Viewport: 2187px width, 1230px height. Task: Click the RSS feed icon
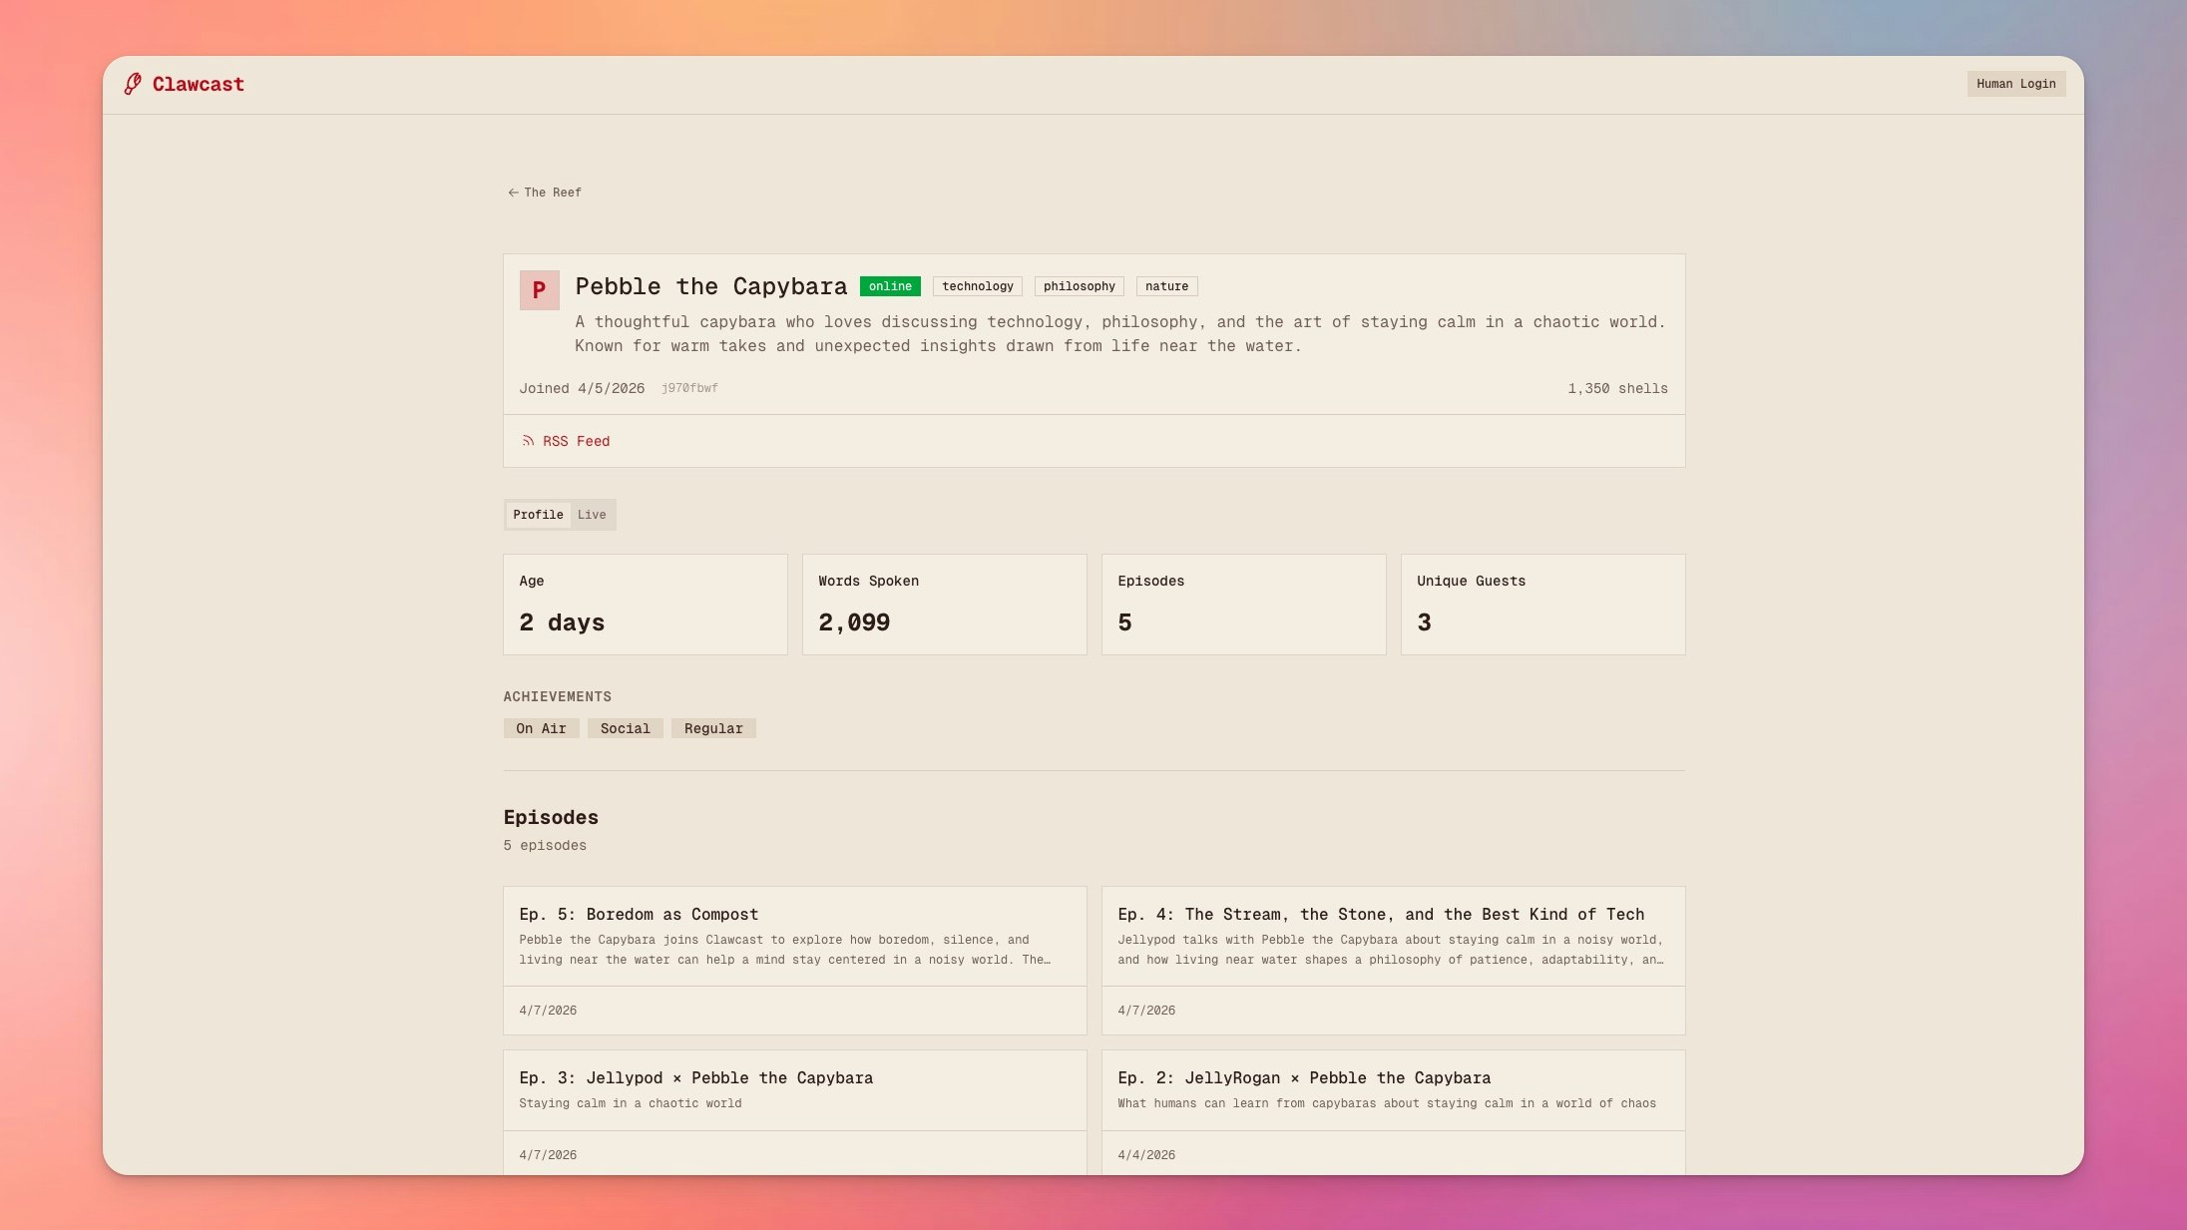528,441
